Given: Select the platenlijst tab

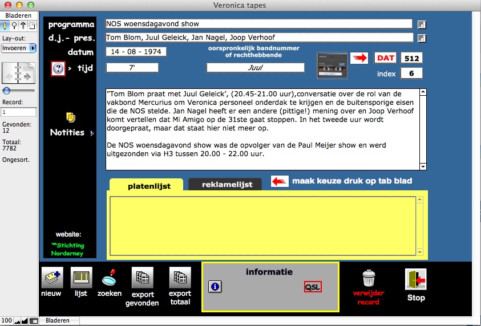Looking at the screenshot, I should point(146,185).
